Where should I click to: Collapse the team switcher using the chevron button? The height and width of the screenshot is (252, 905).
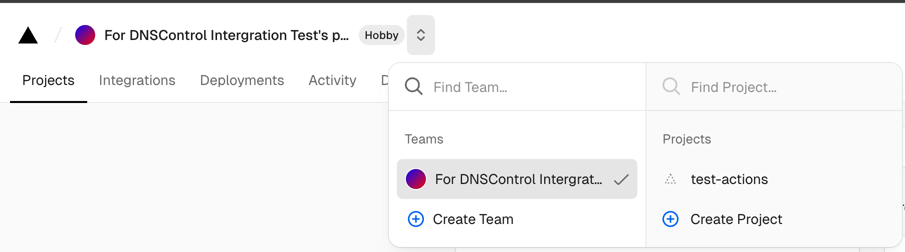(421, 35)
